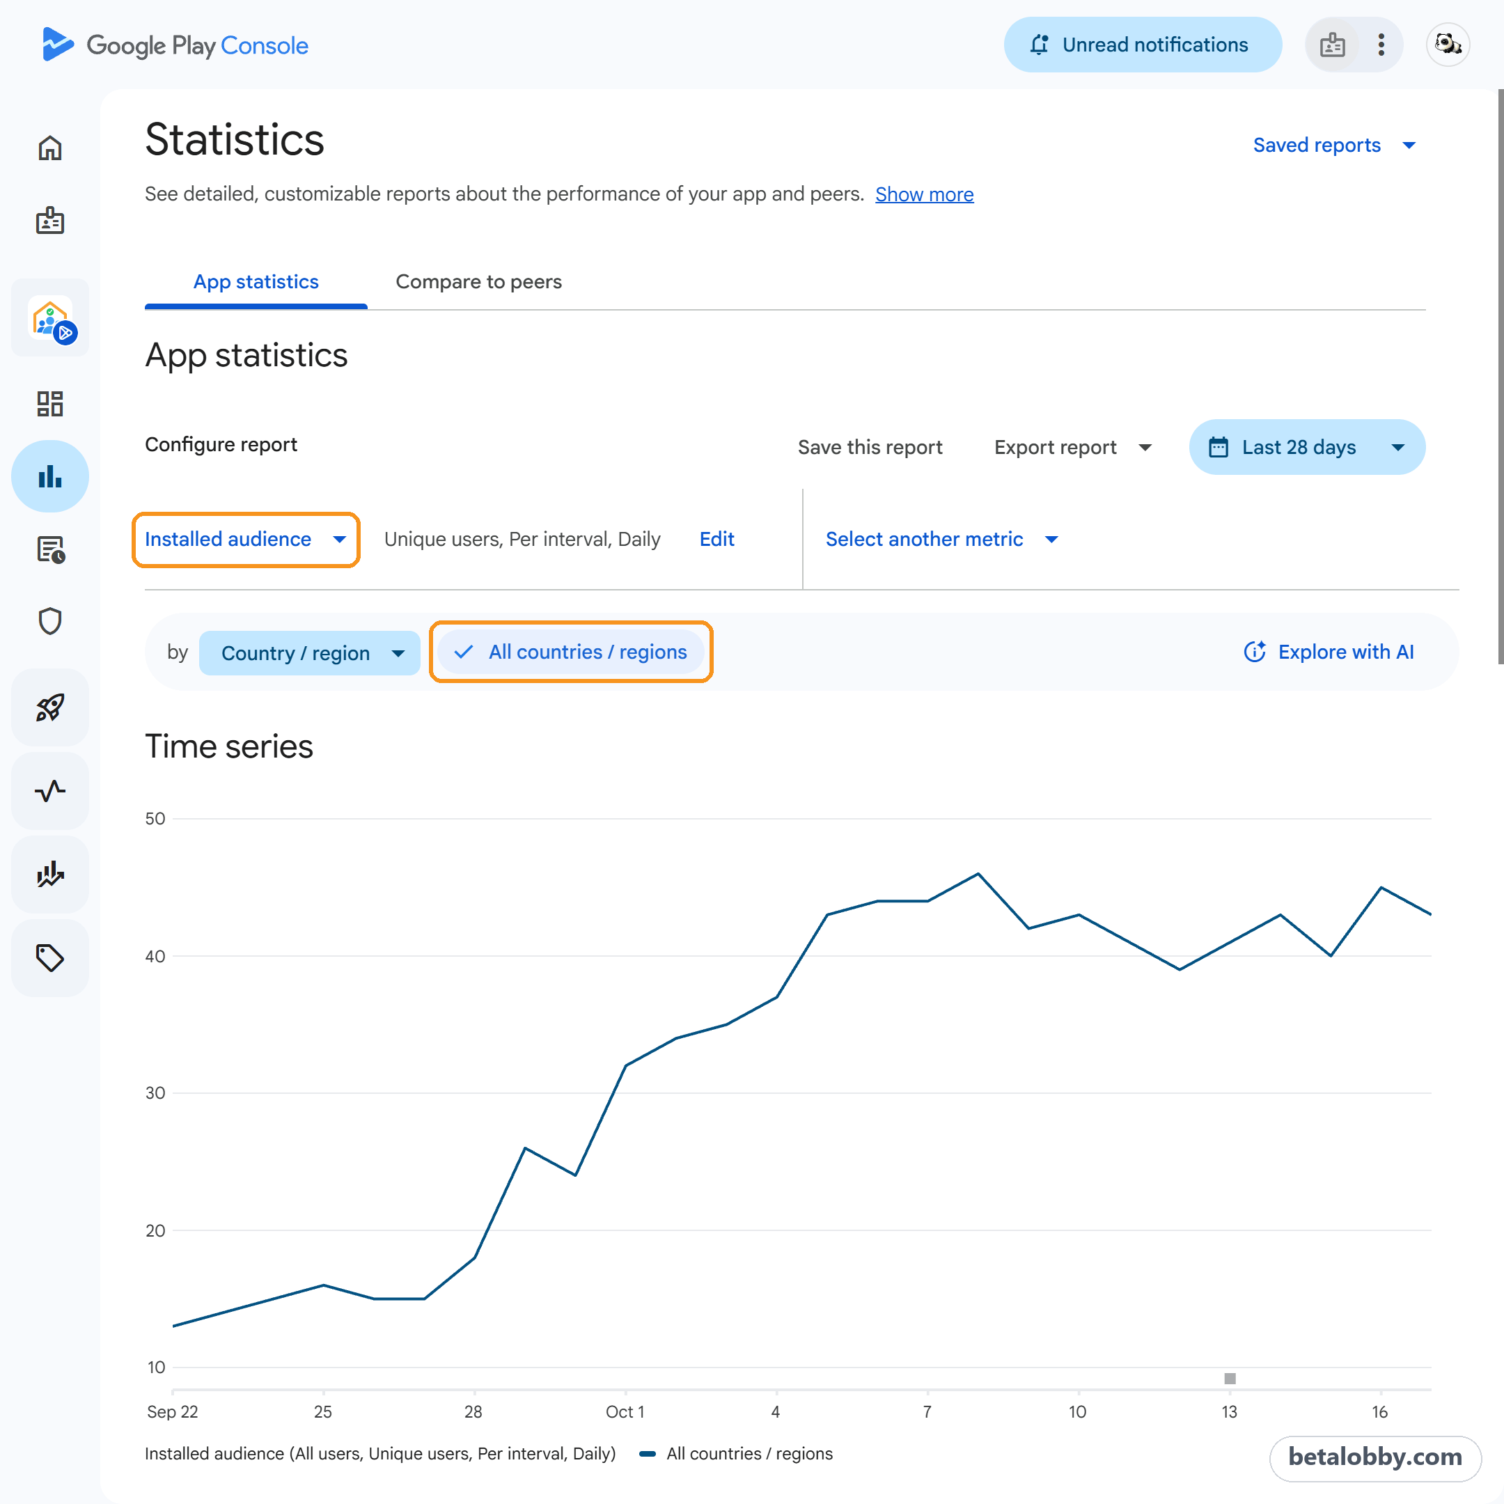Open the developer account badge sidebar icon
The height and width of the screenshot is (1504, 1504).
pos(50,221)
